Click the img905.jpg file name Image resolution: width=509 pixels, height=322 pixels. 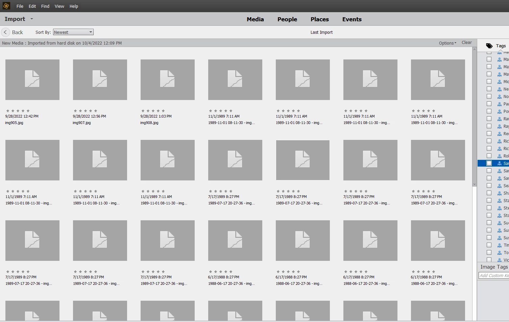(14, 123)
